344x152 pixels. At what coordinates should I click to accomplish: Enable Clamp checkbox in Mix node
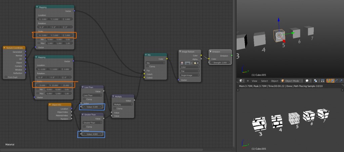(x=147, y=66)
